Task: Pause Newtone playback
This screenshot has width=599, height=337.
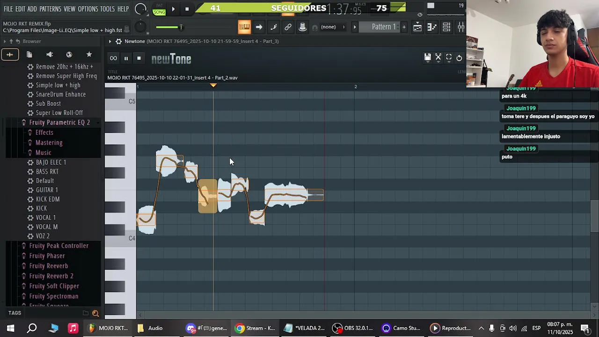Action: coord(126,59)
